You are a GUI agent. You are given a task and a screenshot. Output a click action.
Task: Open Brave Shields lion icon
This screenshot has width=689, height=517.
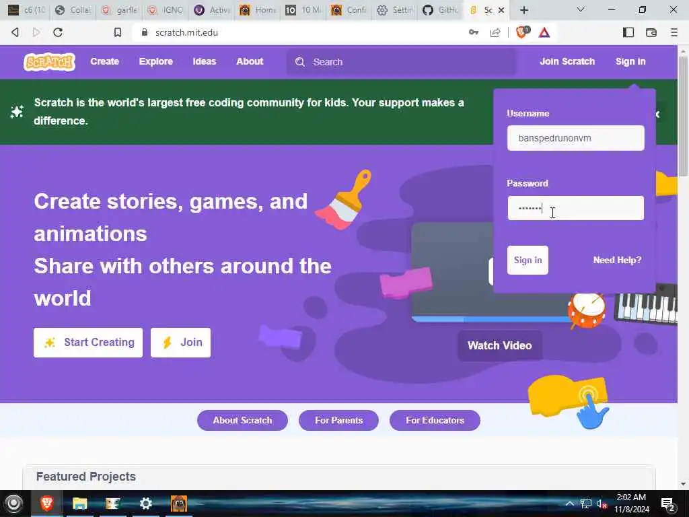coord(522,32)
